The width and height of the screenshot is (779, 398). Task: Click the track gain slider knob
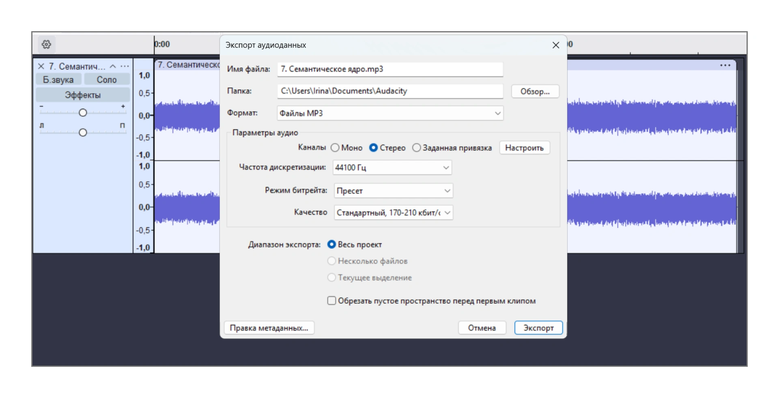(x=83, y=113)
